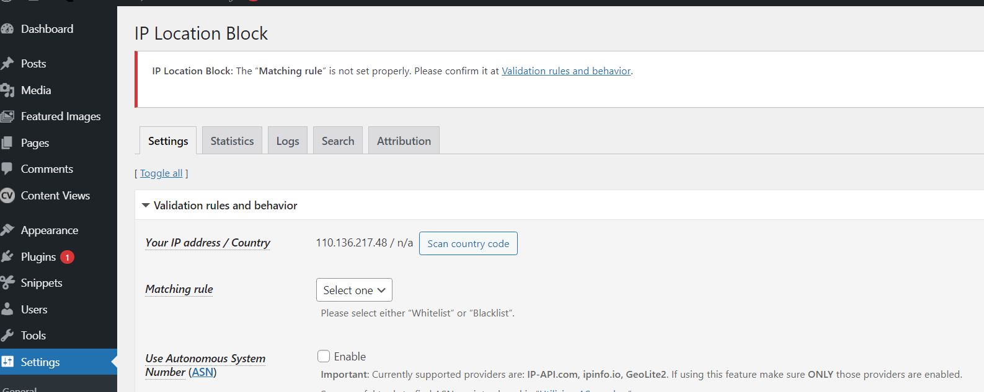984x392 pixels.
Task: Click the Content Views CV icon
Action: pyautogui.click(x=7, y=196)
